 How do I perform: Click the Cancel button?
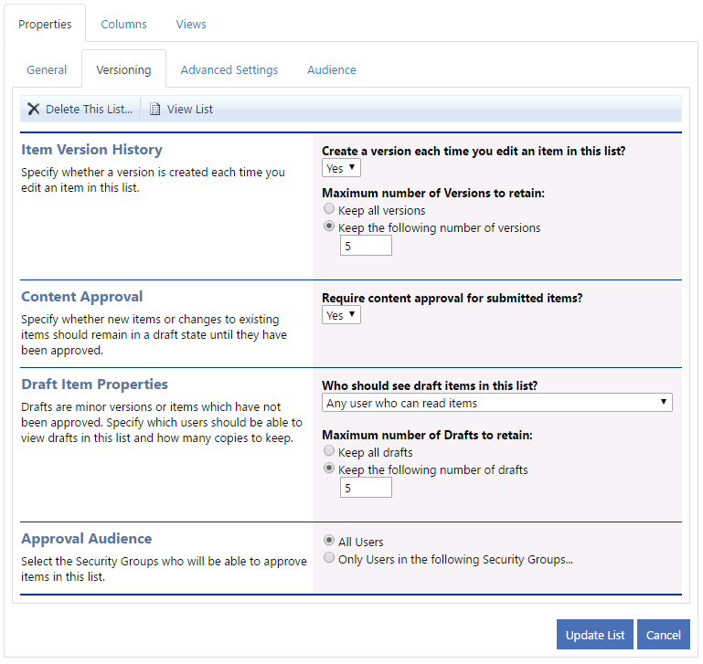[x=663, y=635]
